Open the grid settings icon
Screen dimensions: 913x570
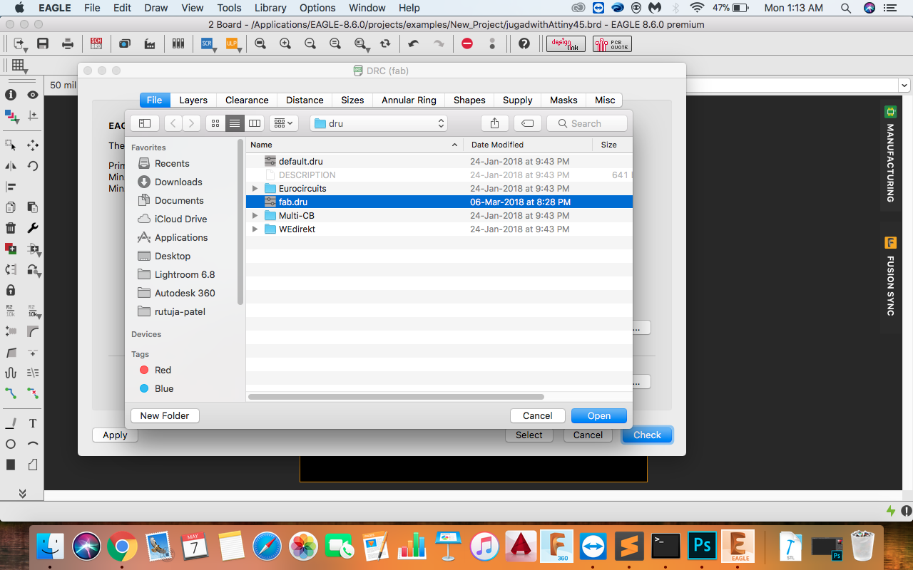click(x=19, y=66)
